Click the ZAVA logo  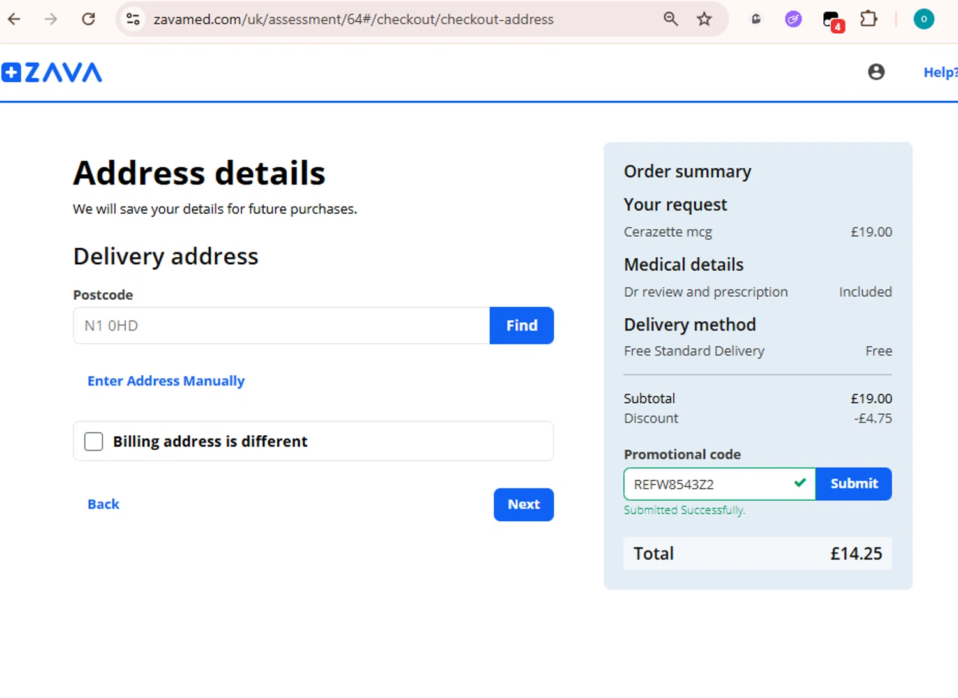pyautogui.click(x=52, y=72)
